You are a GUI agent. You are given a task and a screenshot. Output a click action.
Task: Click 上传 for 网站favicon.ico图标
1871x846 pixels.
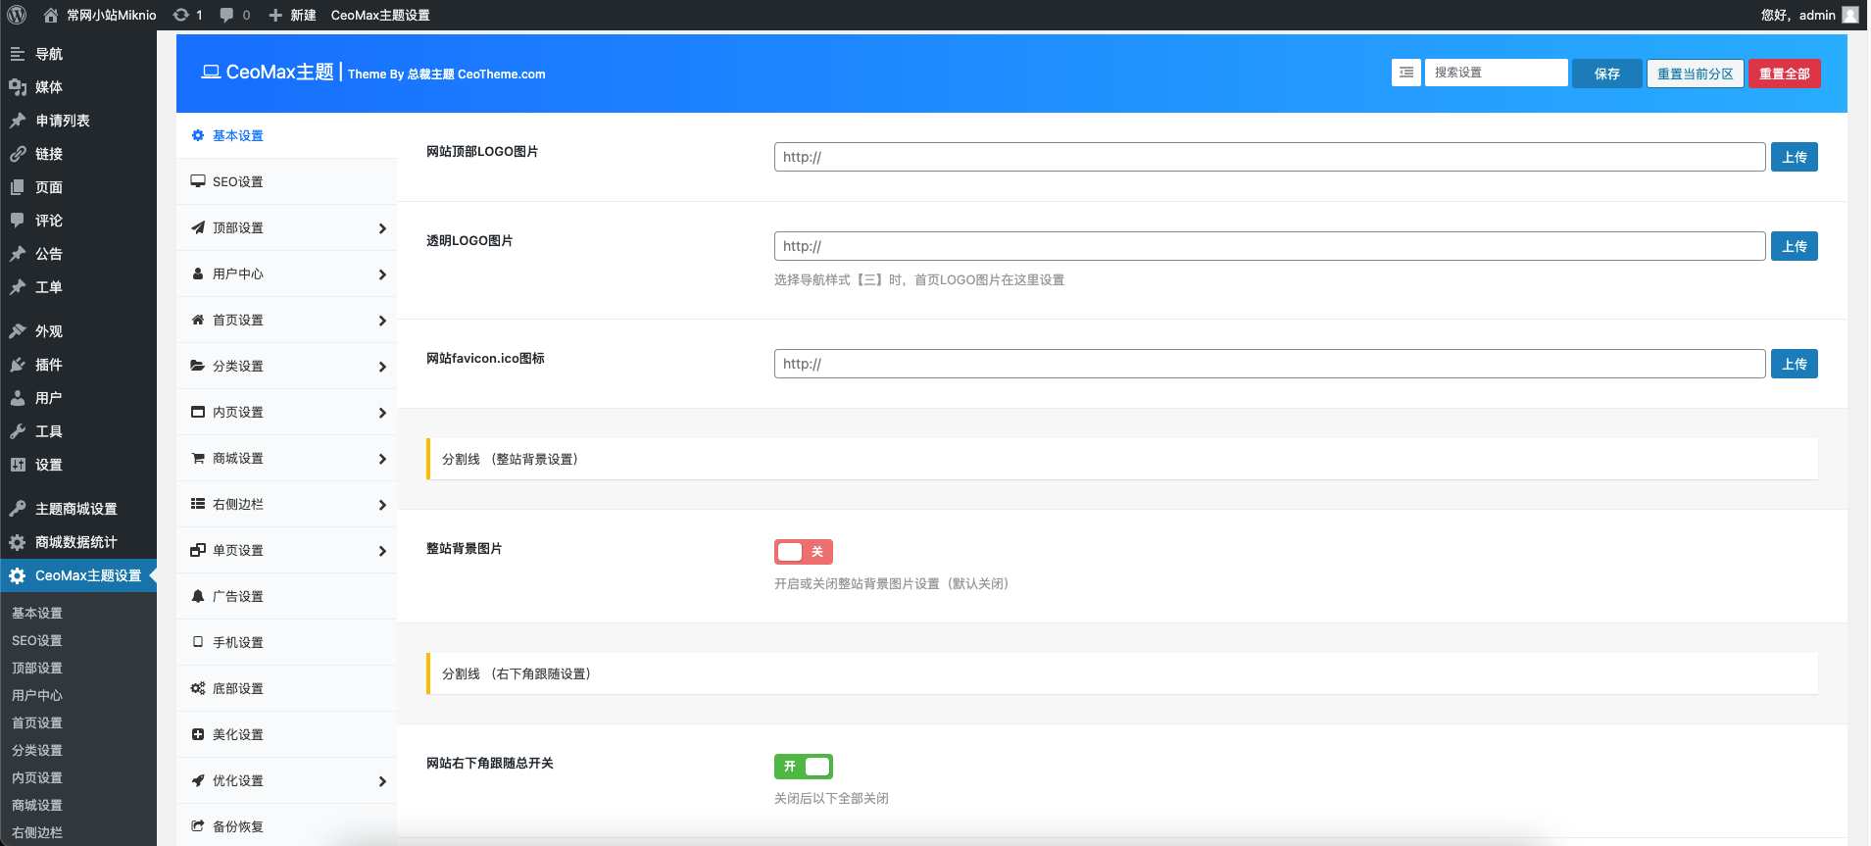pos(1795,364)
